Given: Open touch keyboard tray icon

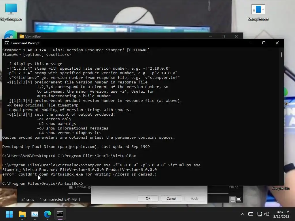Looking at the screenshot, I should tap(251, 214).
